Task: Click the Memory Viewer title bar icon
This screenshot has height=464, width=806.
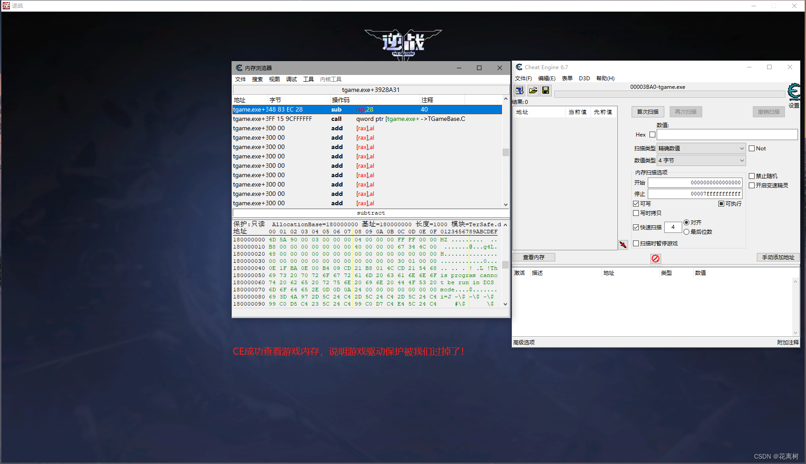Action: coord(239,68)
